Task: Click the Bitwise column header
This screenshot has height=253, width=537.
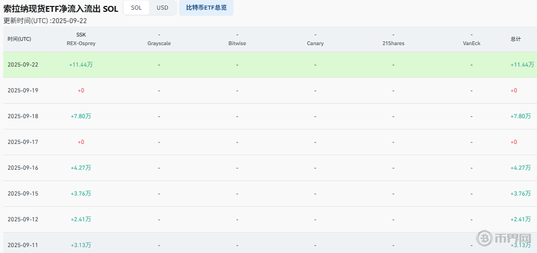Action: pos(237,39)
